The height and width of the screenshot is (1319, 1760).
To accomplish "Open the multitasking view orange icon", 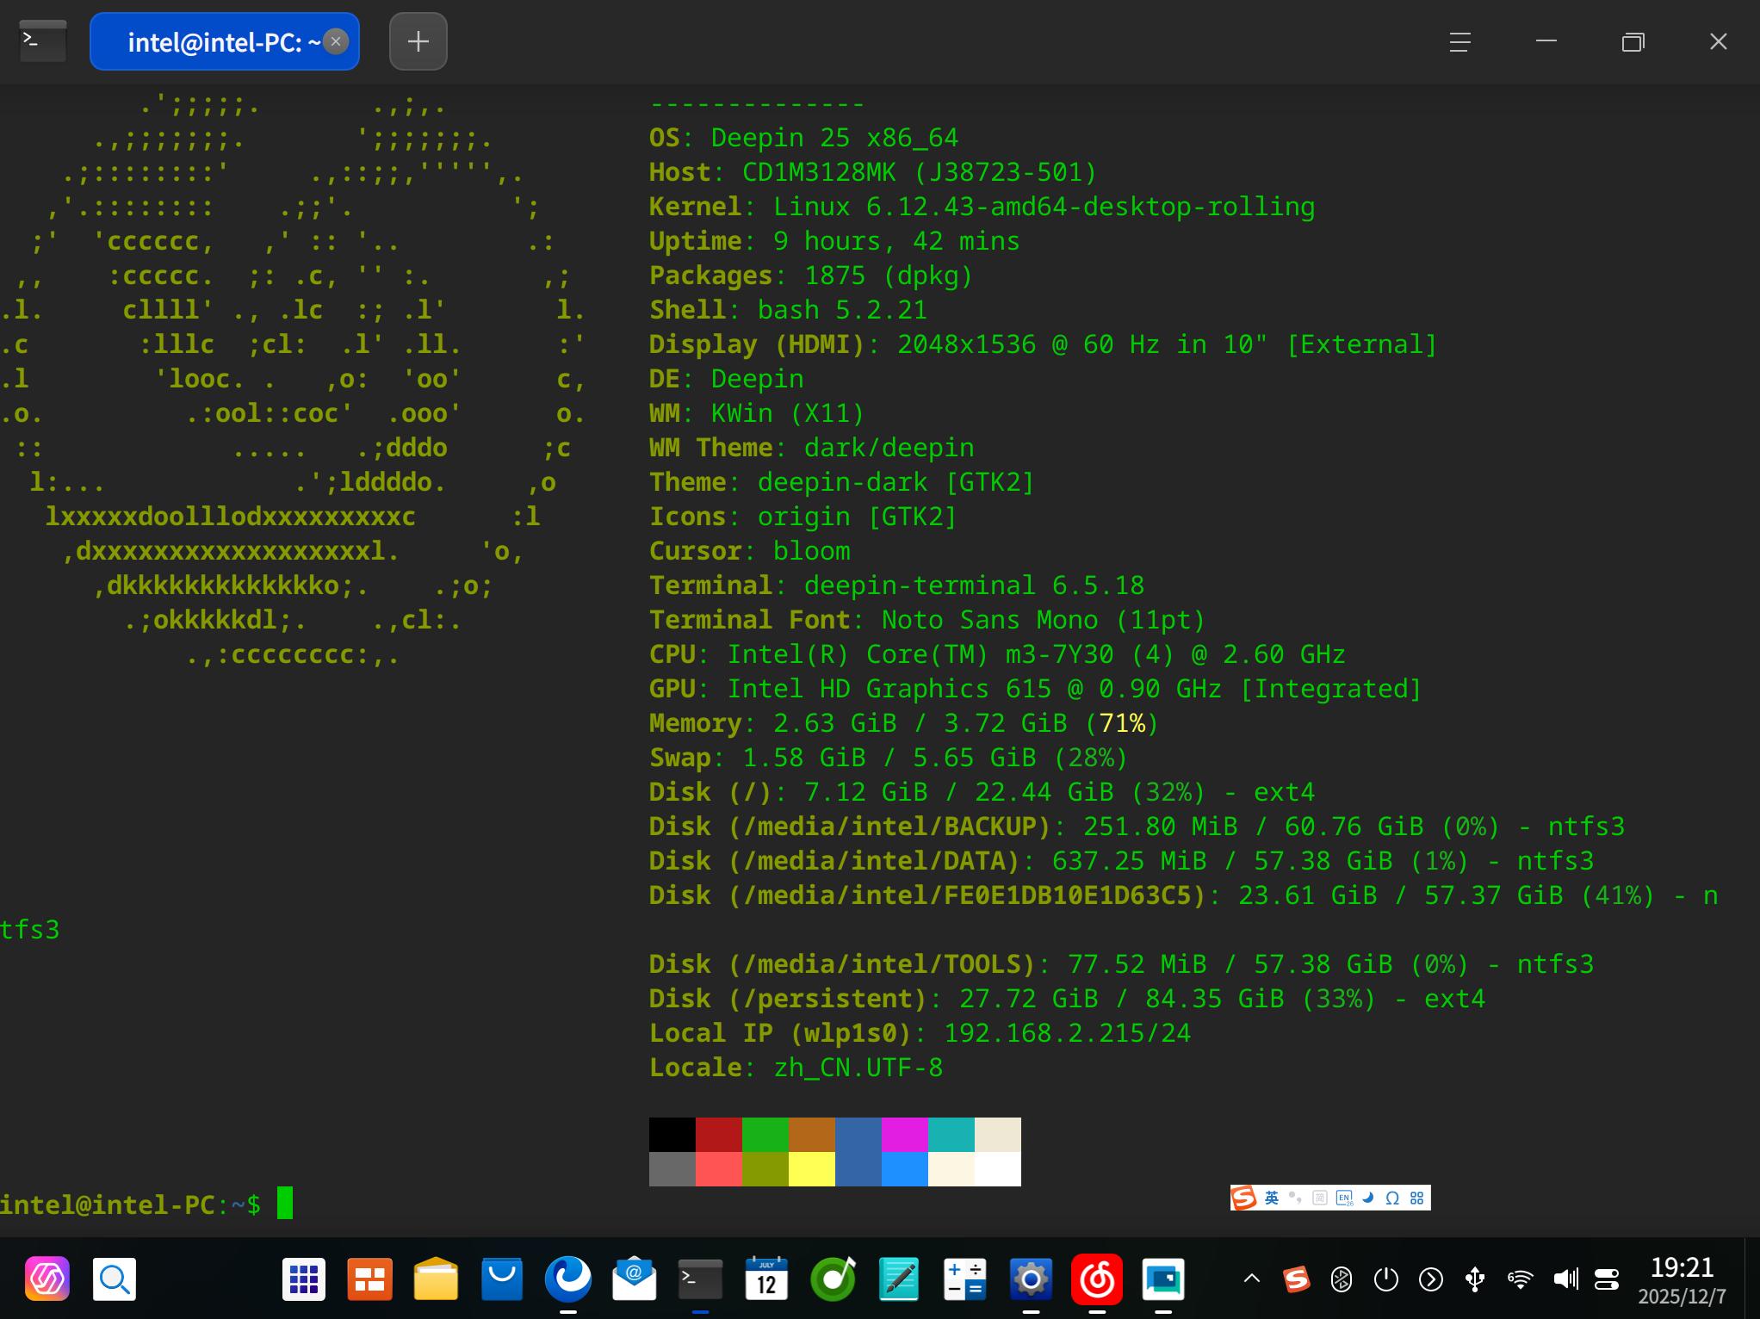I will (369, 1279).
